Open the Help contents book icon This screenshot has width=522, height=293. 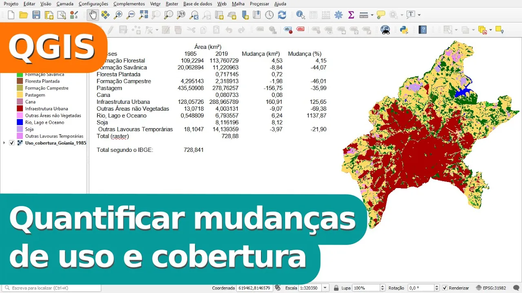[x=423, y=30]
